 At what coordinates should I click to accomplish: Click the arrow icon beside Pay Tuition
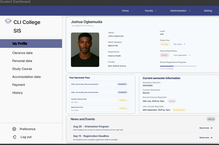(184, 44)
